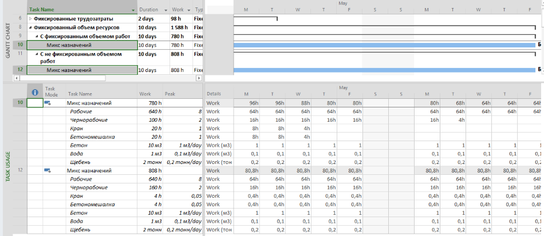Select the 100 h work cell of Чернорабочие
Image resolution: width=544 pixels, height=236 pixels.
tap(150, 120)
